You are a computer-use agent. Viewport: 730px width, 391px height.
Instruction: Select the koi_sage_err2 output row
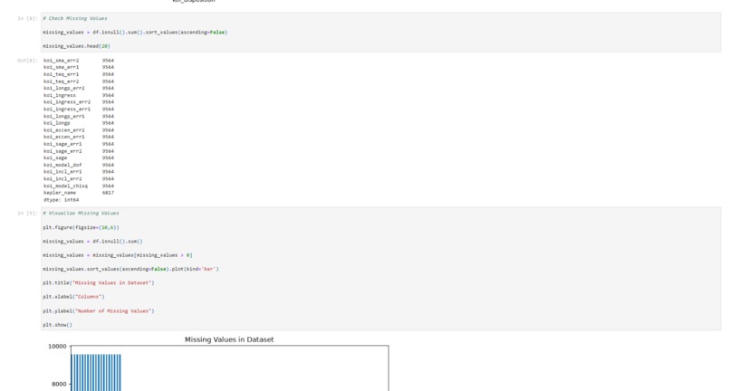click(x=79, y=151)
